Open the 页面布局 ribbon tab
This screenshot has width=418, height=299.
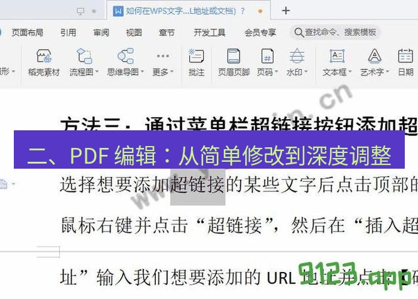[x=28, y=33]
